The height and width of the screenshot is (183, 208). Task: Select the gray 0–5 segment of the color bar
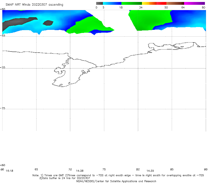[x=100, y=3]
